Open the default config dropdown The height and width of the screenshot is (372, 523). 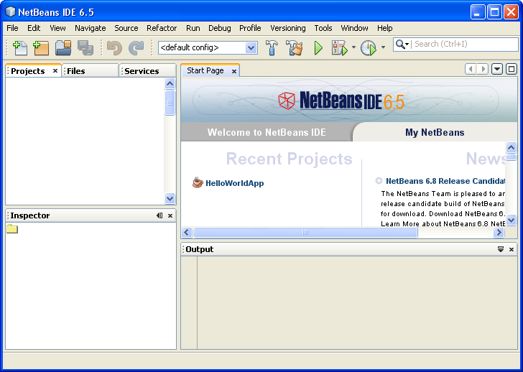(x=251, y=48)
